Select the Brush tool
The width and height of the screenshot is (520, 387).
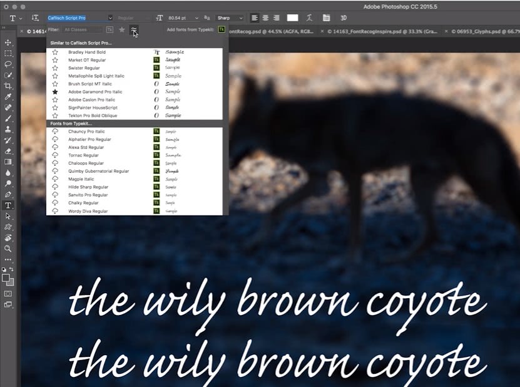(8, 118)
